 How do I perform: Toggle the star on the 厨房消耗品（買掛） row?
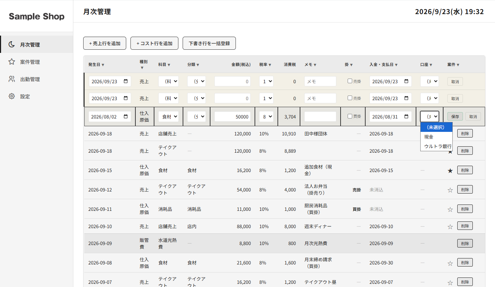(x=450, y=209)
